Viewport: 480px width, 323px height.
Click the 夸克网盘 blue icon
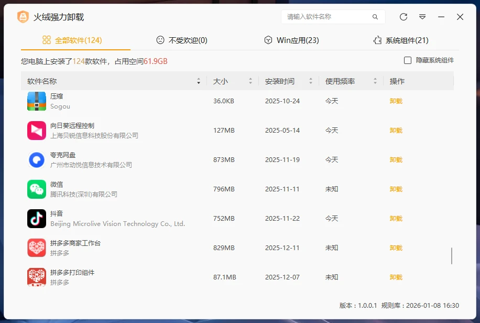point(36,160)
